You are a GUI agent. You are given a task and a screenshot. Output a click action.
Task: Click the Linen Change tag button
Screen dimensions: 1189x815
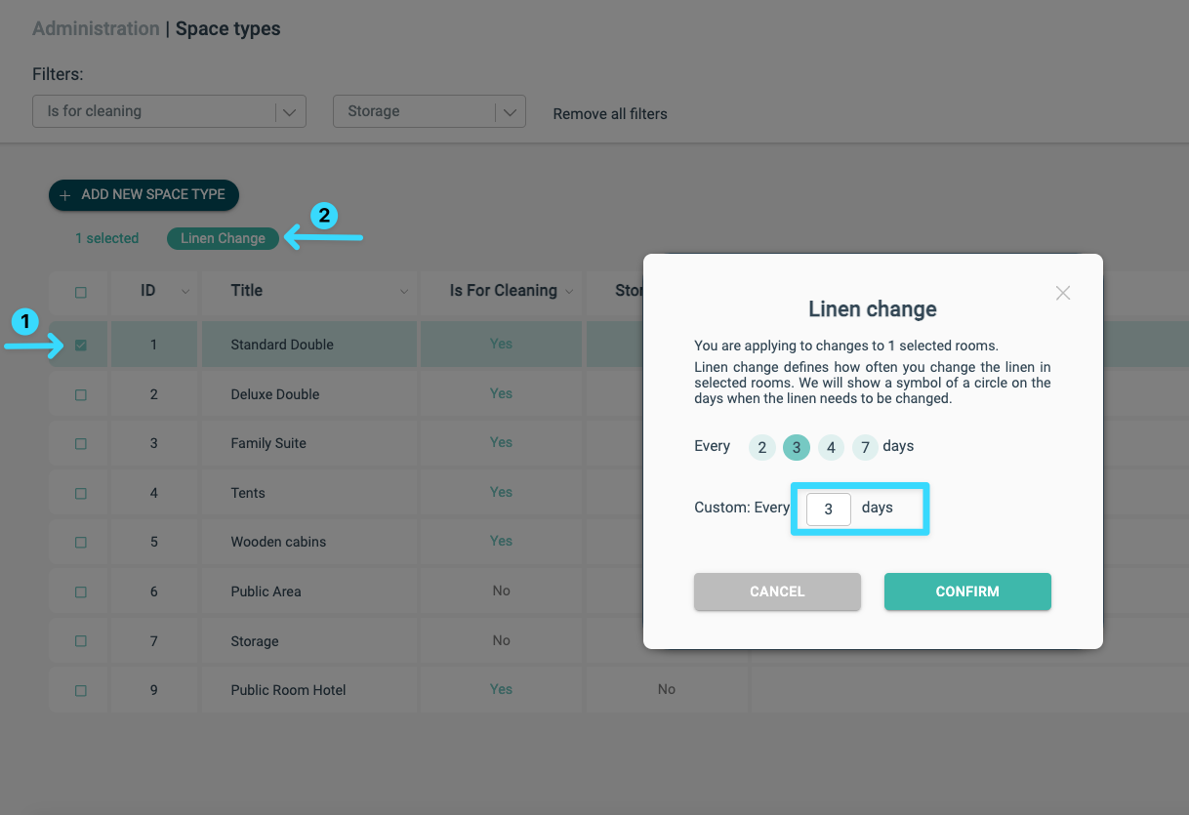pos(223,238)
